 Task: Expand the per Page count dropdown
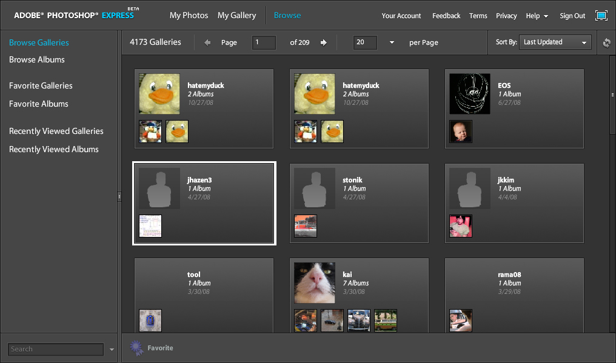tap(392, 42)
